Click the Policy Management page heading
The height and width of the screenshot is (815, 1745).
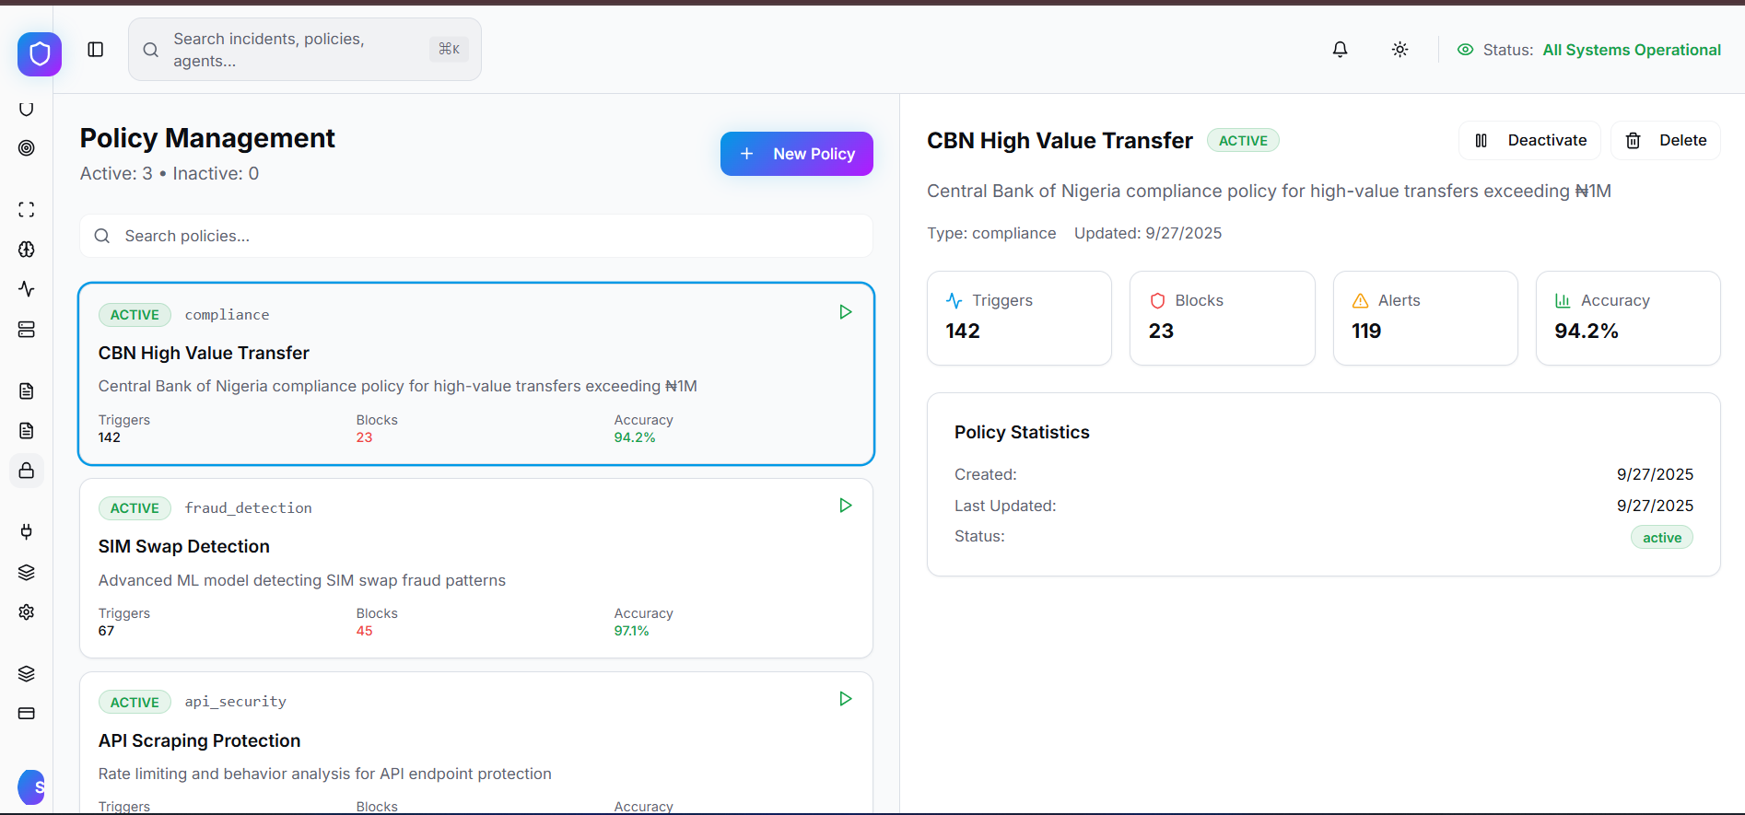[x=207, y=138]
